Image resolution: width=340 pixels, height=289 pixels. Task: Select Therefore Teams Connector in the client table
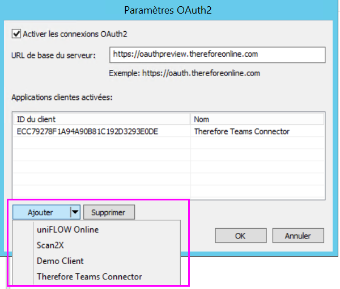(x=242, y=131)
